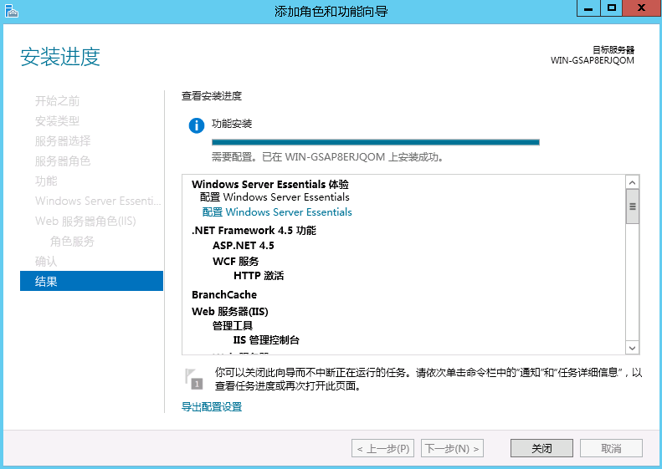The width and height of the screenshot is (662, 469).
Task: Select the BranchCache entry in results list
Action: tap(224, 295)
